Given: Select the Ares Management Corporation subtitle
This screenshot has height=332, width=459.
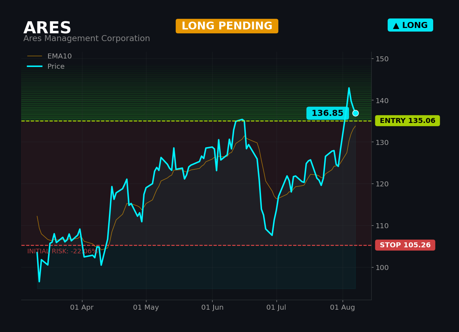Looking at the screenshot, I should point(87,39).
